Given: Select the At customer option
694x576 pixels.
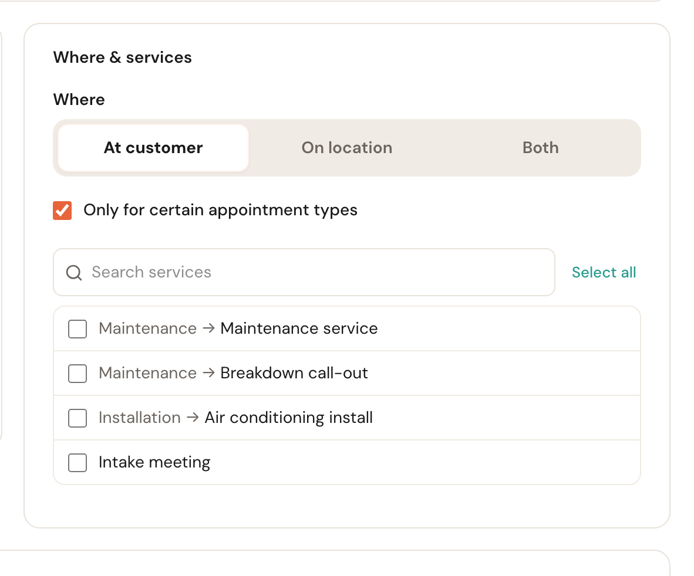Looking at the screenshot, I should click(x=153, y=148).
